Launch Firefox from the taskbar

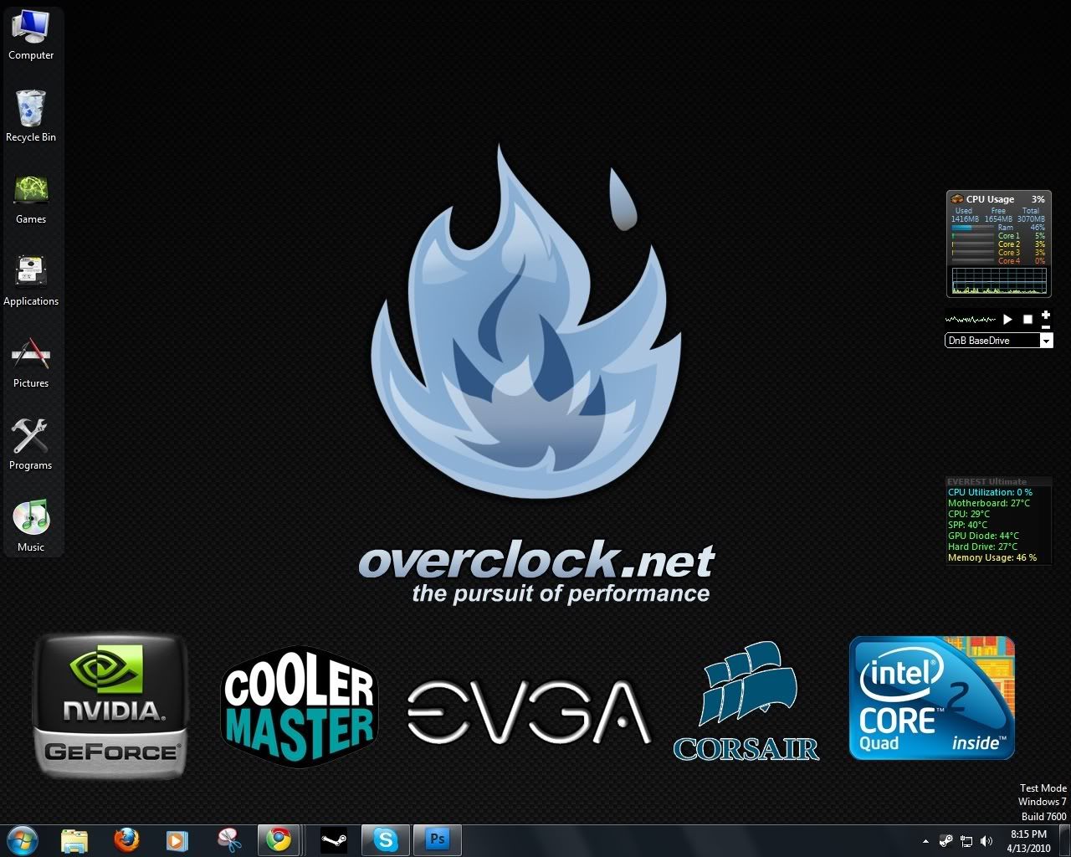pyautogui.click(x=126, y=840)
